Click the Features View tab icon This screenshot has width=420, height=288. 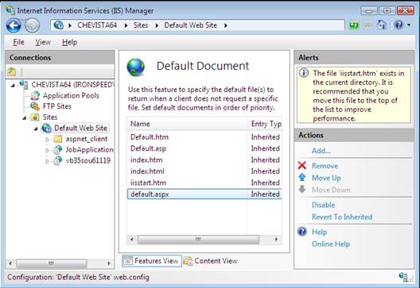(x=128, y=261)
